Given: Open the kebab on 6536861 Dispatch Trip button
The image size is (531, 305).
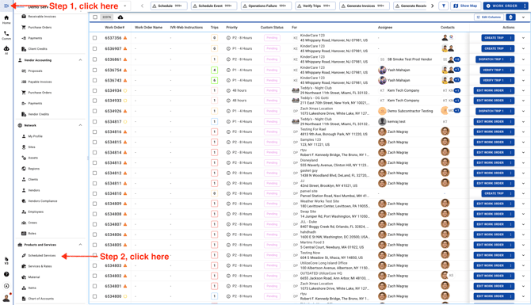Looking at the screenshot, I should click(511, 59).
